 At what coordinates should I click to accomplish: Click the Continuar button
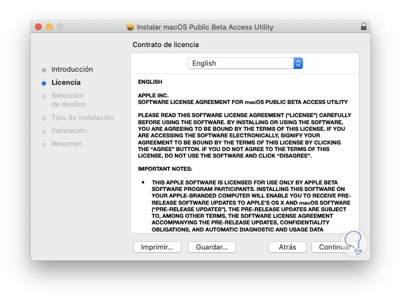point(335,247)
